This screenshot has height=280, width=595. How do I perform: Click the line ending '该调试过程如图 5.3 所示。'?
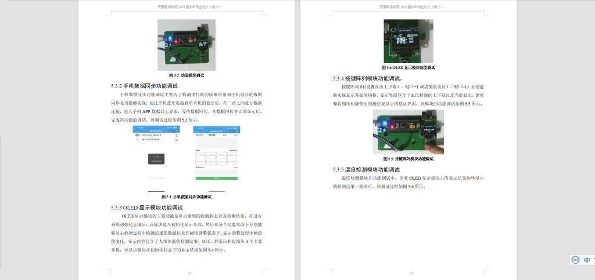(155, 120)
